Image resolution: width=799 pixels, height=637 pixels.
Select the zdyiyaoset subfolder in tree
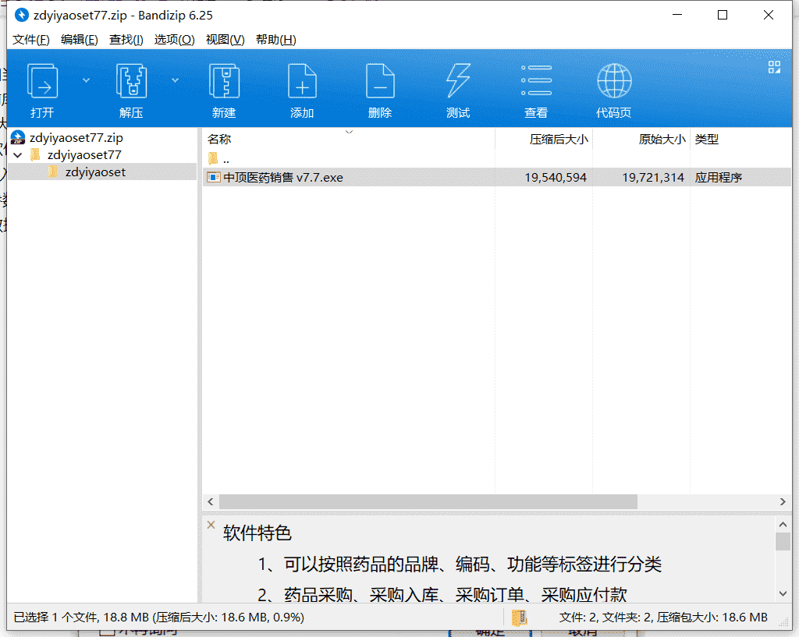(95, 172)
